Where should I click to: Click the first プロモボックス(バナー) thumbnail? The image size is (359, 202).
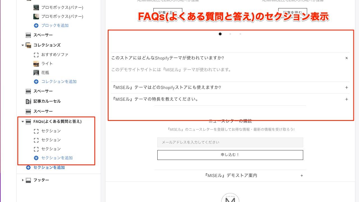click(36, 8)
